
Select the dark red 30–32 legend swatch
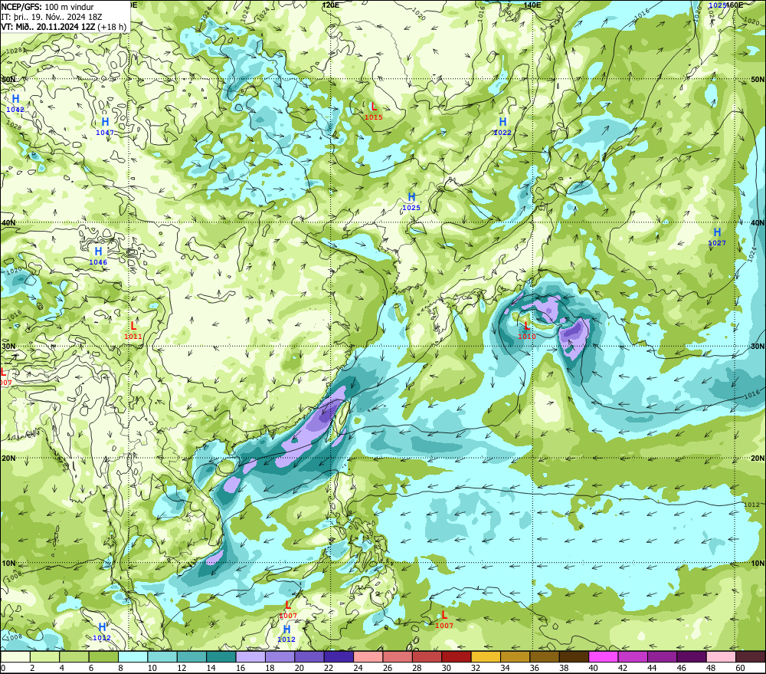click(x=457, y=656)
